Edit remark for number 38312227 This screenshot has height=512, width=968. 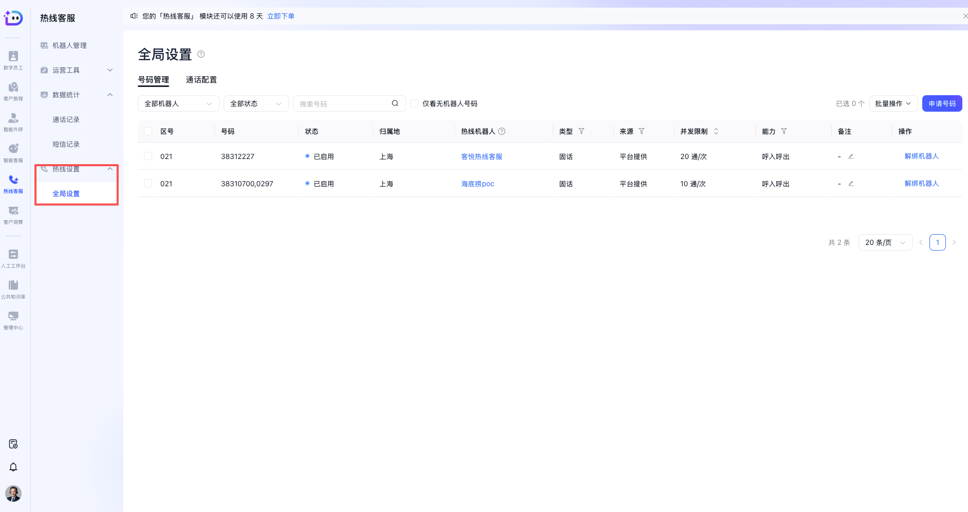[x=851, y=156]
